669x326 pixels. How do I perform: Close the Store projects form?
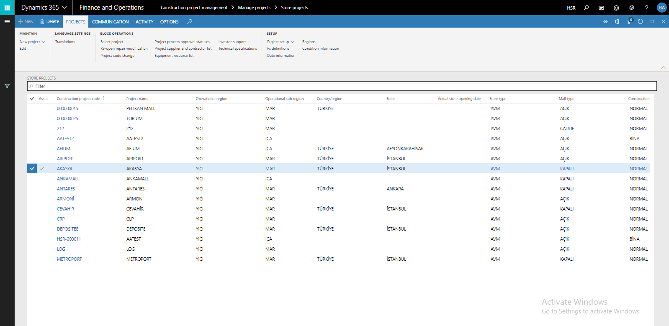coord(664,21)
